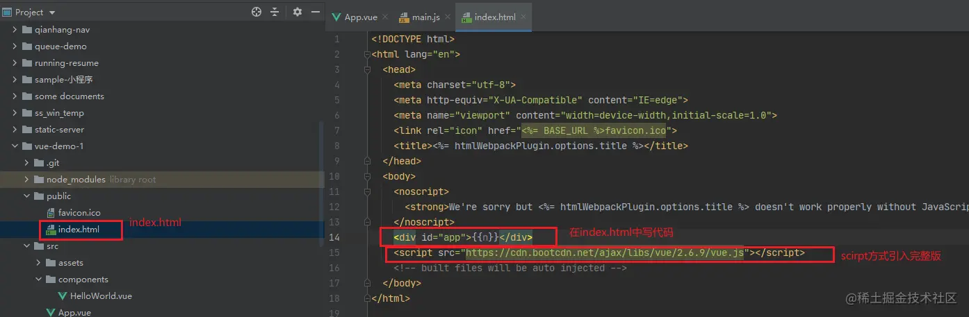This screenshot has height=317, width=969.
Task: Fold the <noscript> block at line 11
Action: (366, 191)
